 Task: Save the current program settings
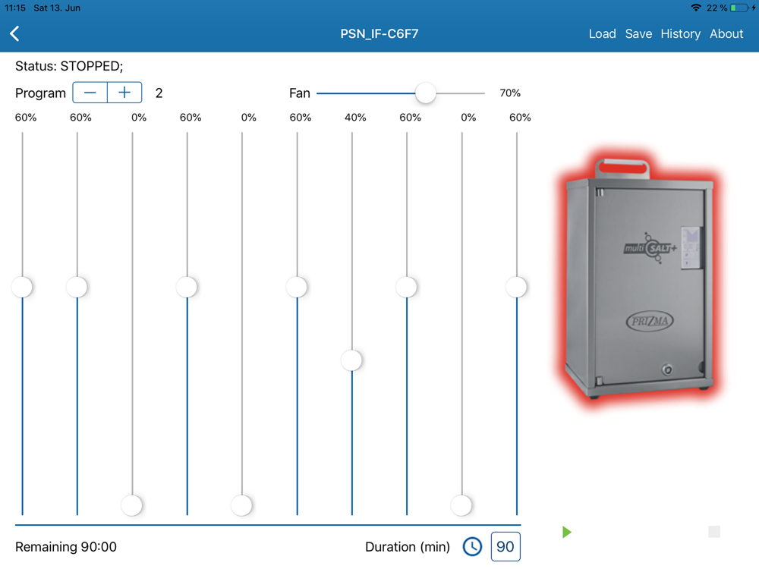(x=638, y=34)
